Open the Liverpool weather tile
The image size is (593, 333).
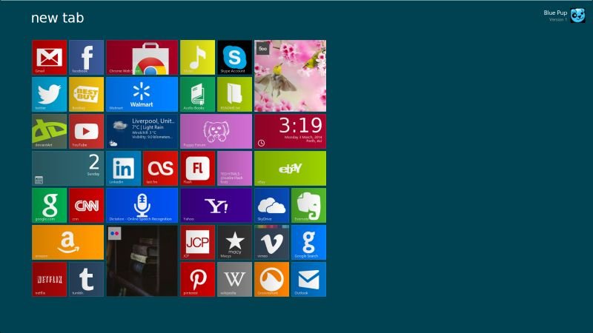(x=142, y=132)
